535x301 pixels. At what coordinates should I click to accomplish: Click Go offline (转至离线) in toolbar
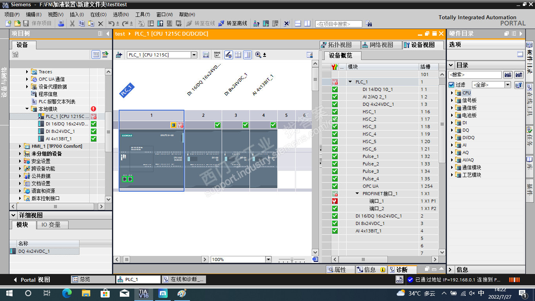point(233,24)
